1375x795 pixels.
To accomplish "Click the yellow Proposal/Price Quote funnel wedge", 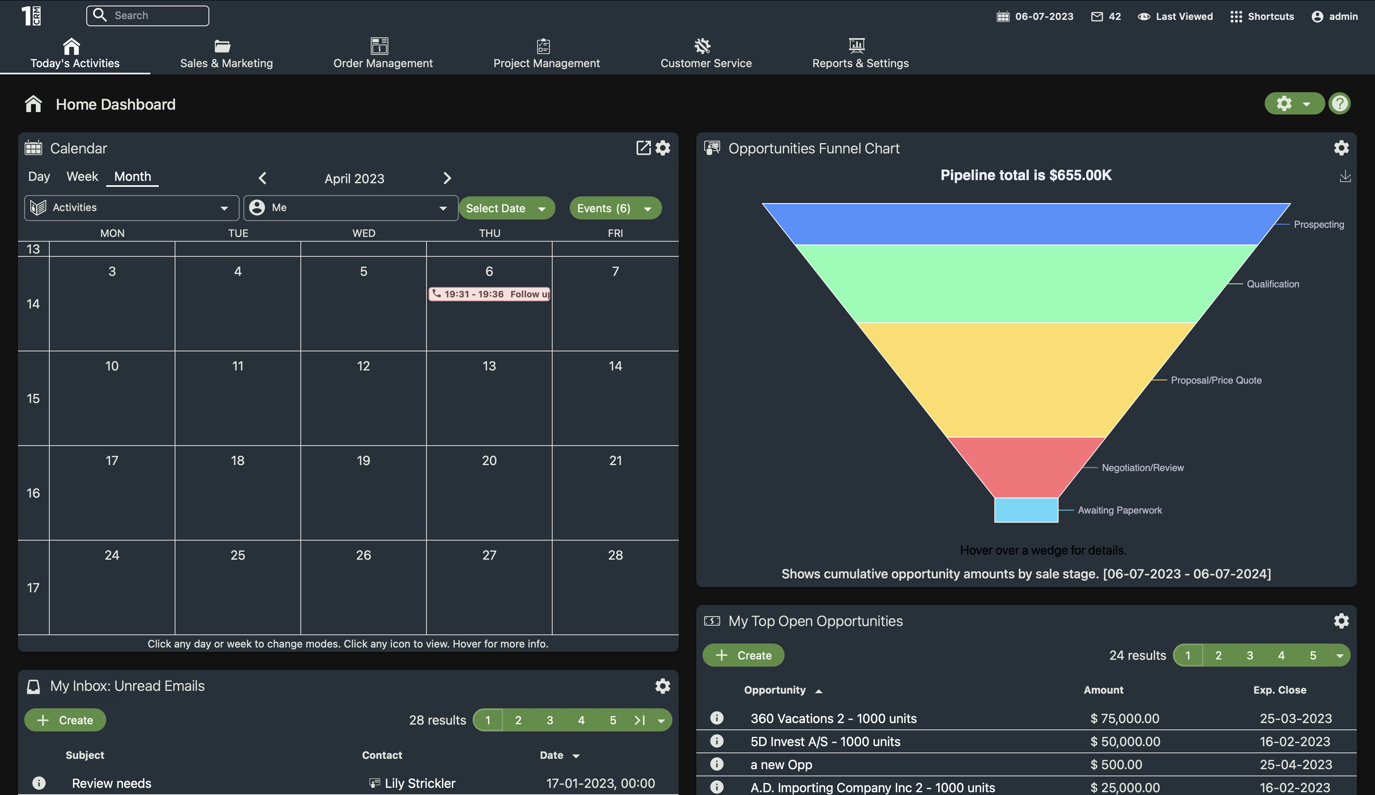I will click(x=1026, y=380).
